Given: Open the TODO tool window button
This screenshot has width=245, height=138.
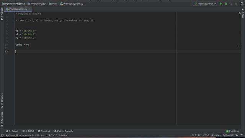Looking at the screenshot, I should coord(28,131).
